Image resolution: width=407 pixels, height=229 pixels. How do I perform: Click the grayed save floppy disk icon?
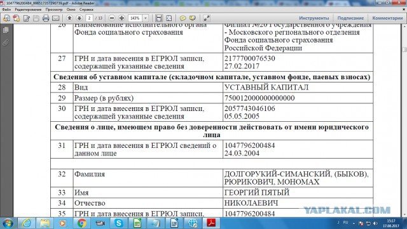(36, 18)
